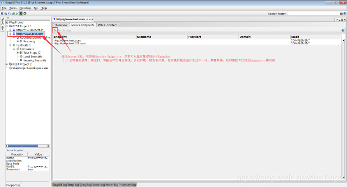Click the Save All Projects toolbar icon

click(x=9, y=14)
